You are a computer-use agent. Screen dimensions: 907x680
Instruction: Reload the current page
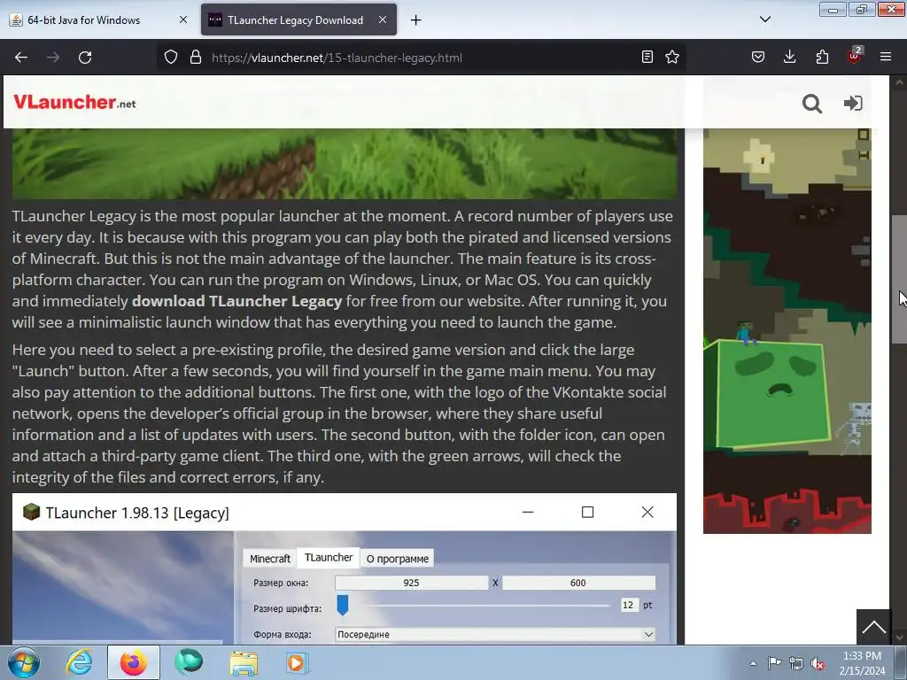click(x=85, y=58)
